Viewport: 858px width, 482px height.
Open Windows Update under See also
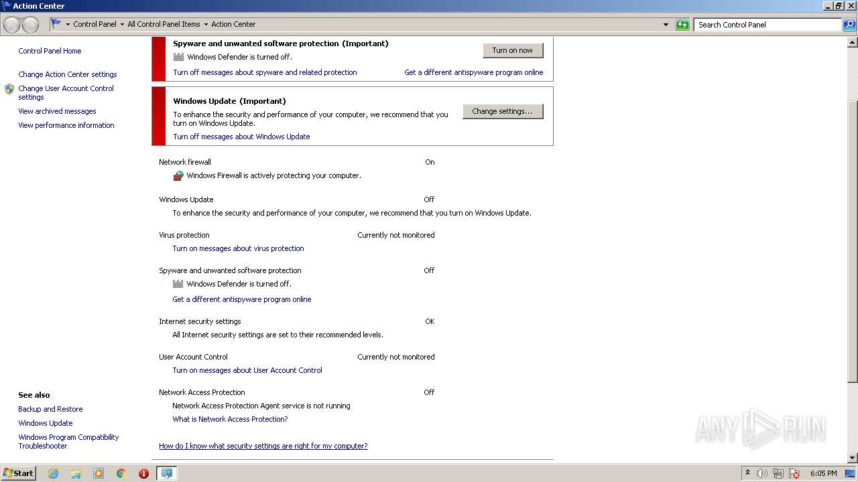[x=46, y=423]
